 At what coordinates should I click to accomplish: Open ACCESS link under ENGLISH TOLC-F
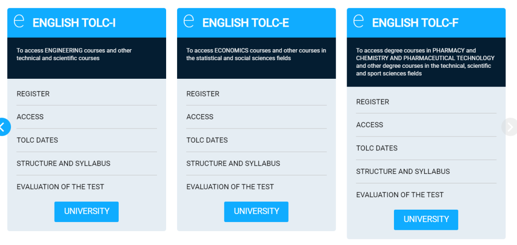[370, 125]
